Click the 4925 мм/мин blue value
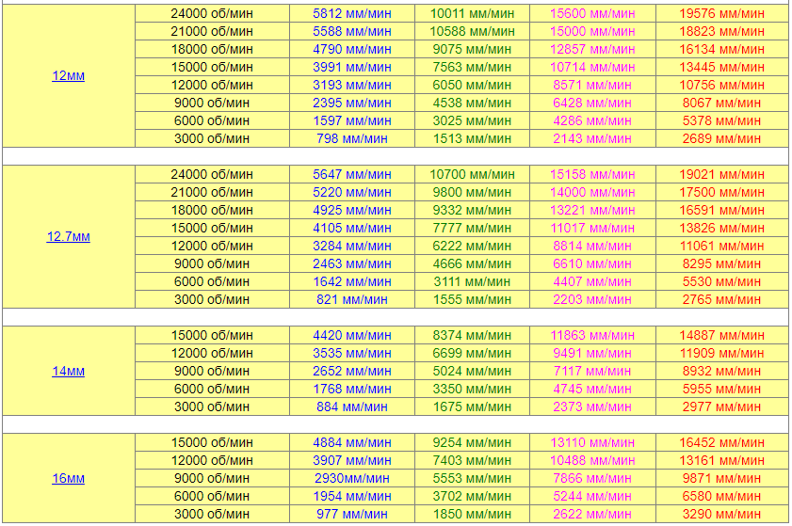This screenshot has height=526, width=792. click(x=352, y=210)
